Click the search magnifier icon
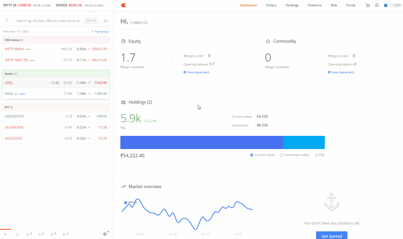 coord(7,21)
